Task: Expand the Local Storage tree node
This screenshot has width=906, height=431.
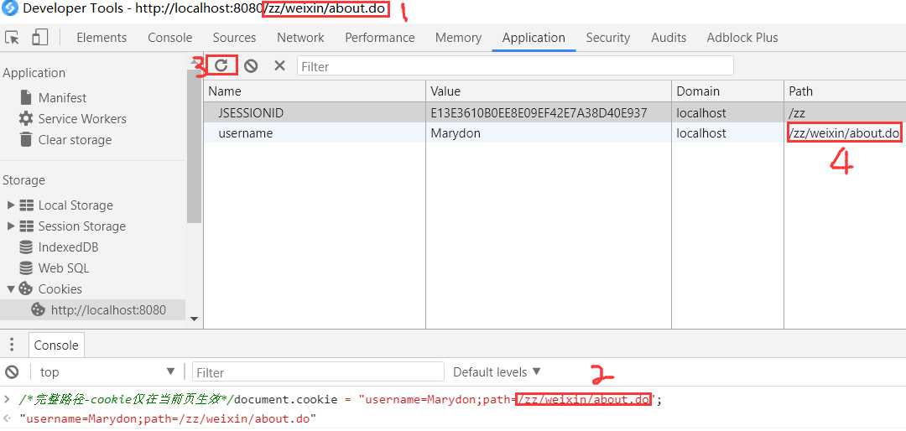Action: (10, 205)
